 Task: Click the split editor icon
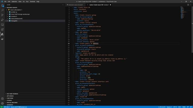coord(188,5)
